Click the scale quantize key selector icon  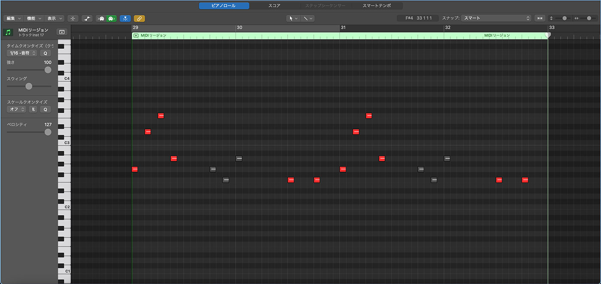tap(33, 109)
